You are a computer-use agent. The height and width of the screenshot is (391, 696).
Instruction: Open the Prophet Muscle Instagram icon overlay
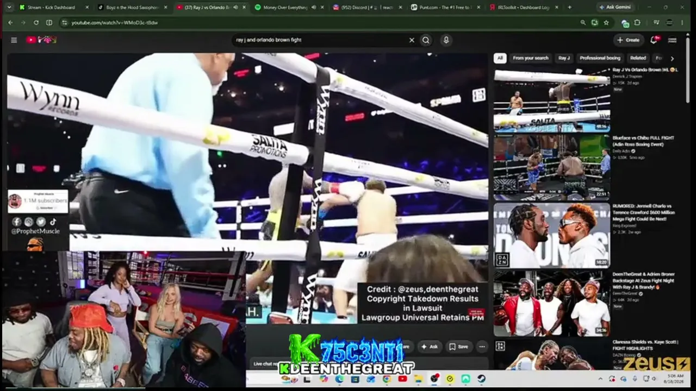point(29,222)
